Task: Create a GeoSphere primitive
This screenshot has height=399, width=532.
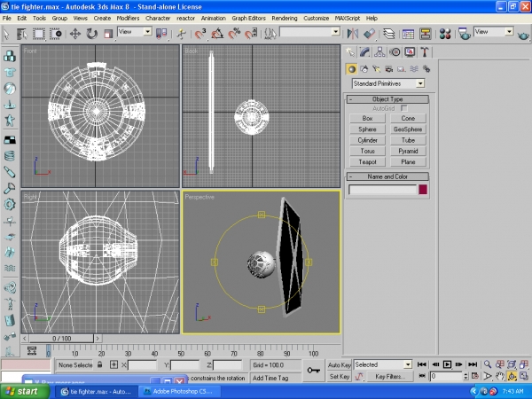Action: [408, 129]
